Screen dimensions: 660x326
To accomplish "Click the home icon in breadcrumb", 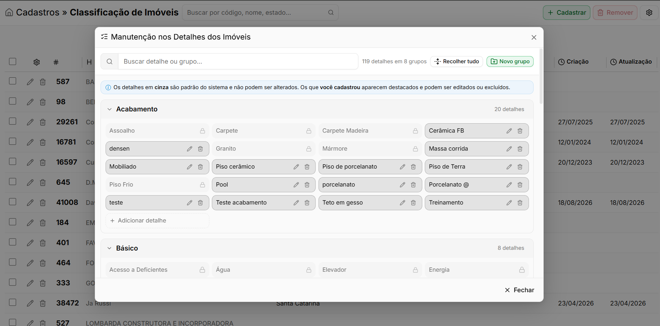I will [9, 13].
